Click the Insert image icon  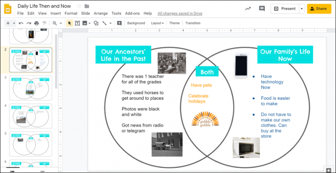(84, 23)
